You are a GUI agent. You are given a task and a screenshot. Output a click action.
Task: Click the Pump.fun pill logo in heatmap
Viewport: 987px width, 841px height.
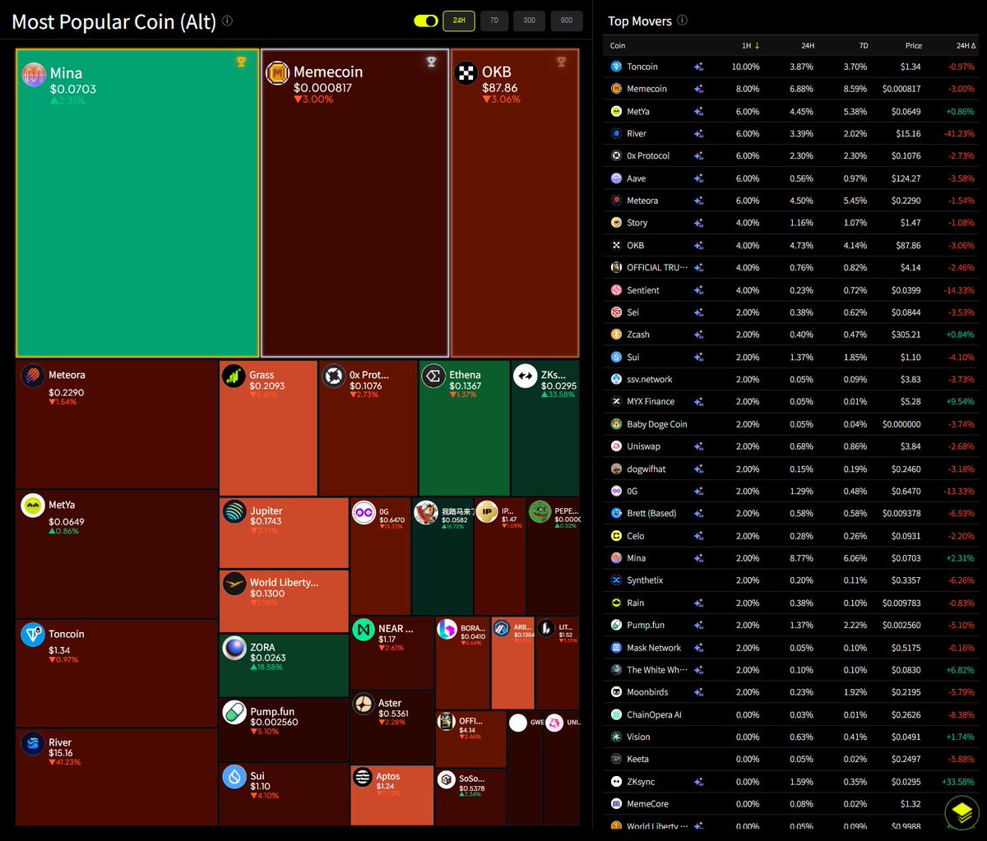point(234,712)
